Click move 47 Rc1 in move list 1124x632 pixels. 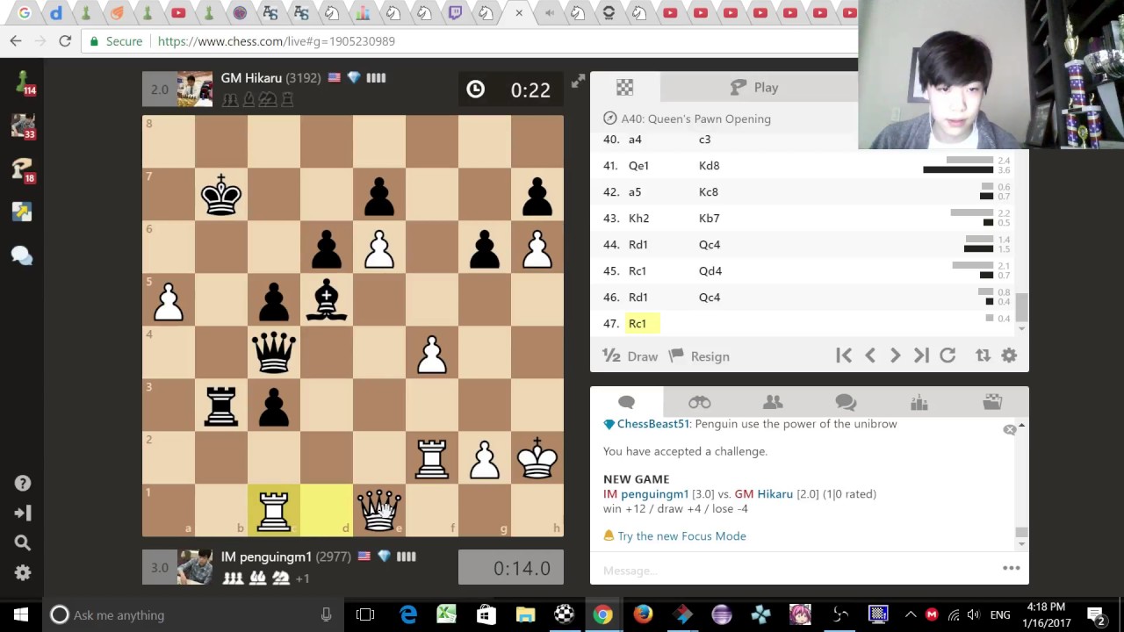[x=638, y=324]
